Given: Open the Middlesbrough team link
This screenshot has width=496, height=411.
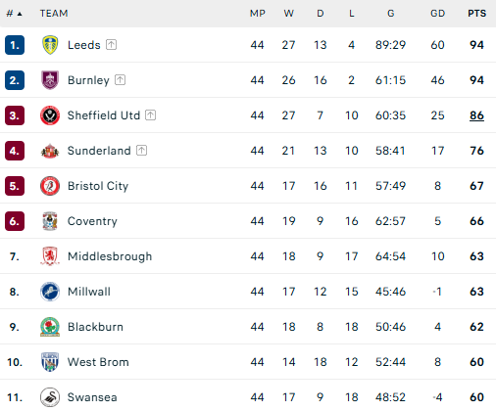Looking at the screenshot, I should 110,256.
